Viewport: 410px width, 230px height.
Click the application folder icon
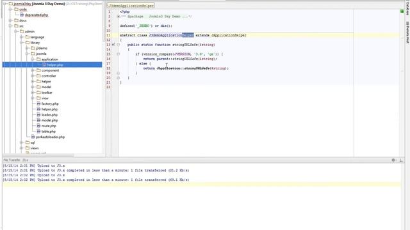(x=38, y=59)
